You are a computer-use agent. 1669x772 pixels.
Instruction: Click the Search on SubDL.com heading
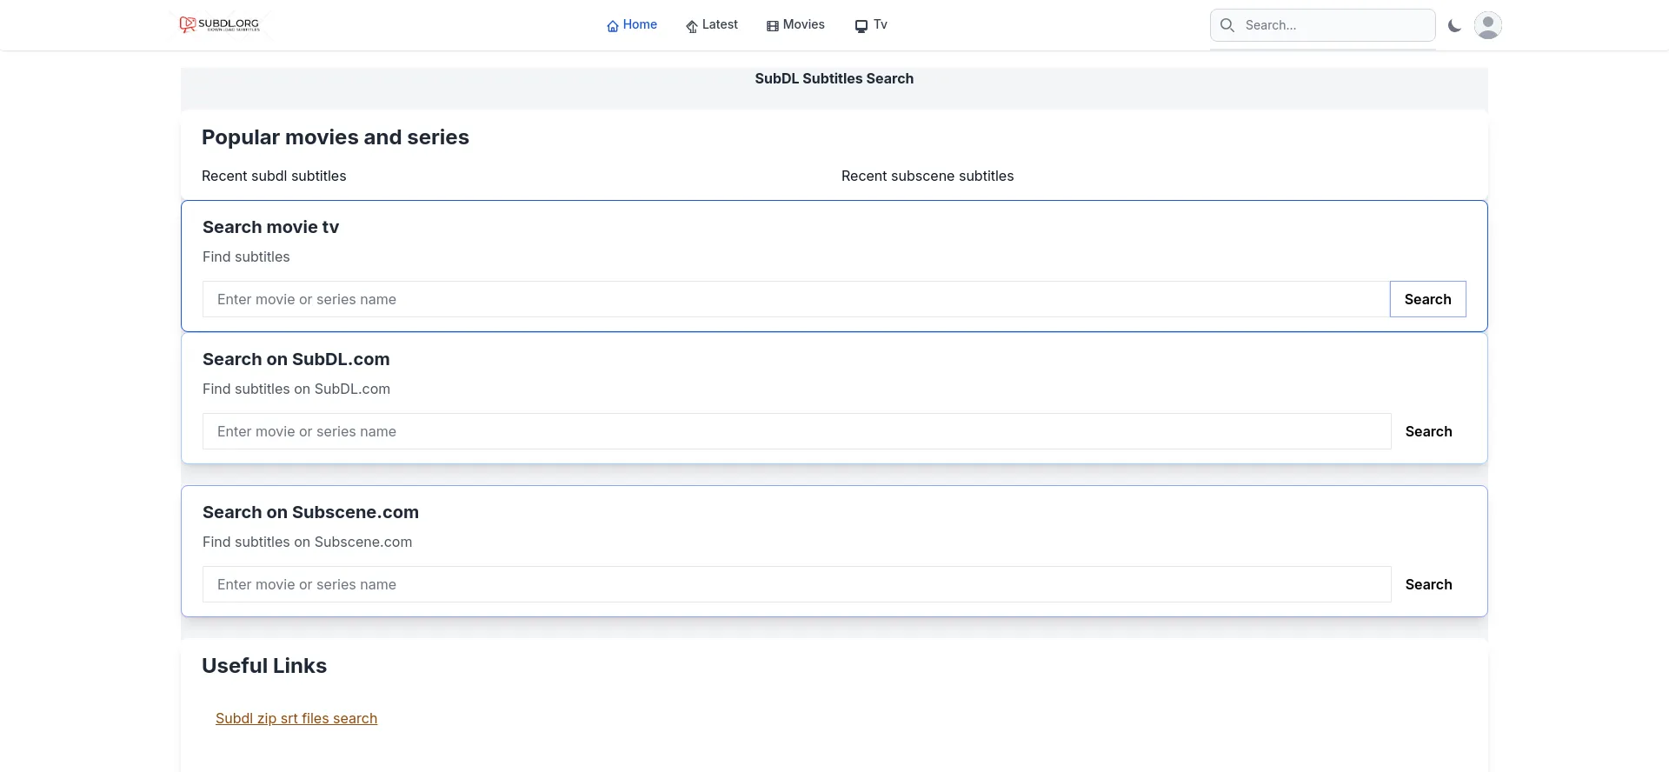296,359
